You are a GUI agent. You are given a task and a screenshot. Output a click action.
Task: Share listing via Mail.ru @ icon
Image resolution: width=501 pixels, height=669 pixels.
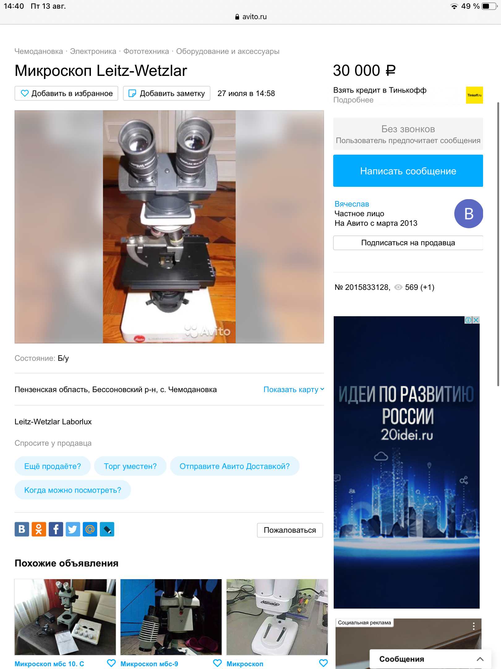90,529
